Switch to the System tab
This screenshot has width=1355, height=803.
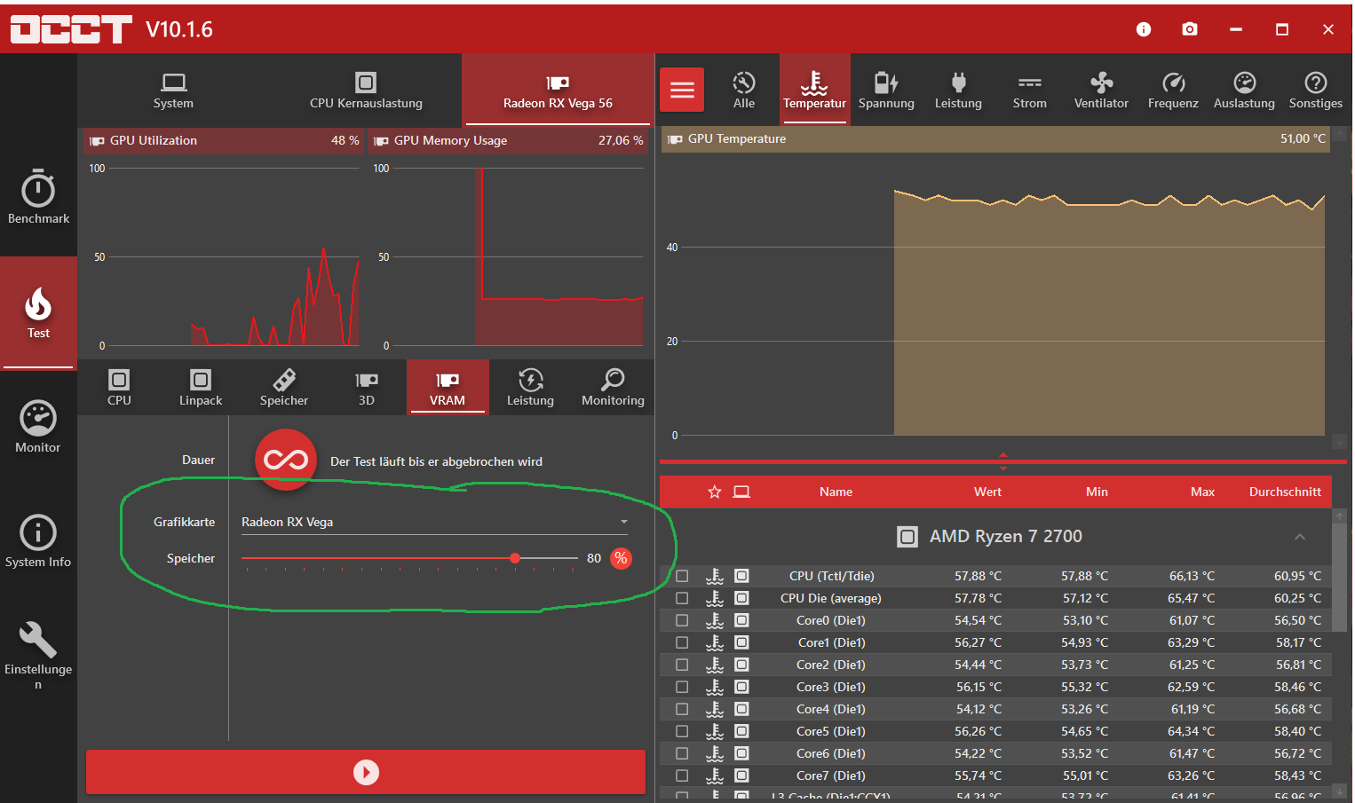[173, 91]
